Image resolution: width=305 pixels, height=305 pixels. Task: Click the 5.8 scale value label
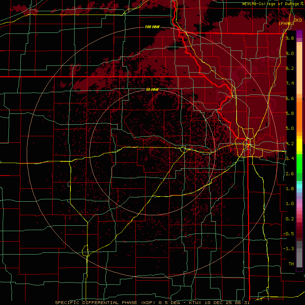[x=290, y=114]
